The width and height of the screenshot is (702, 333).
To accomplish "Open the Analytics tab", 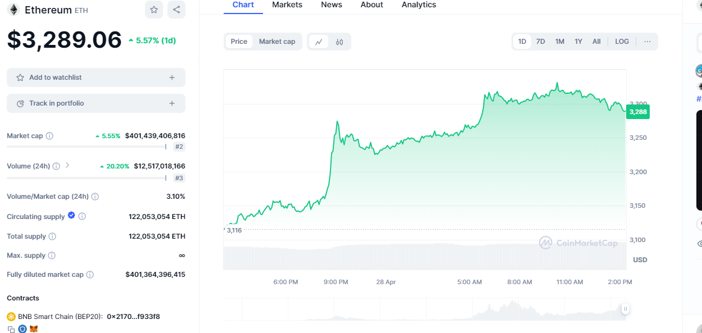I will [419, 5].
